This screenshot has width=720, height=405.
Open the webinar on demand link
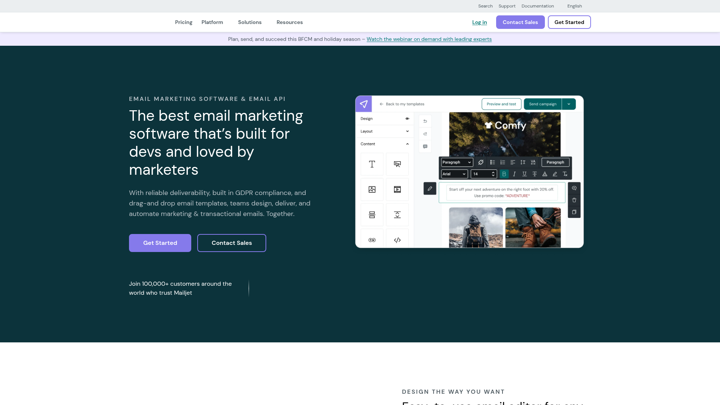click(x=429, y=39)
